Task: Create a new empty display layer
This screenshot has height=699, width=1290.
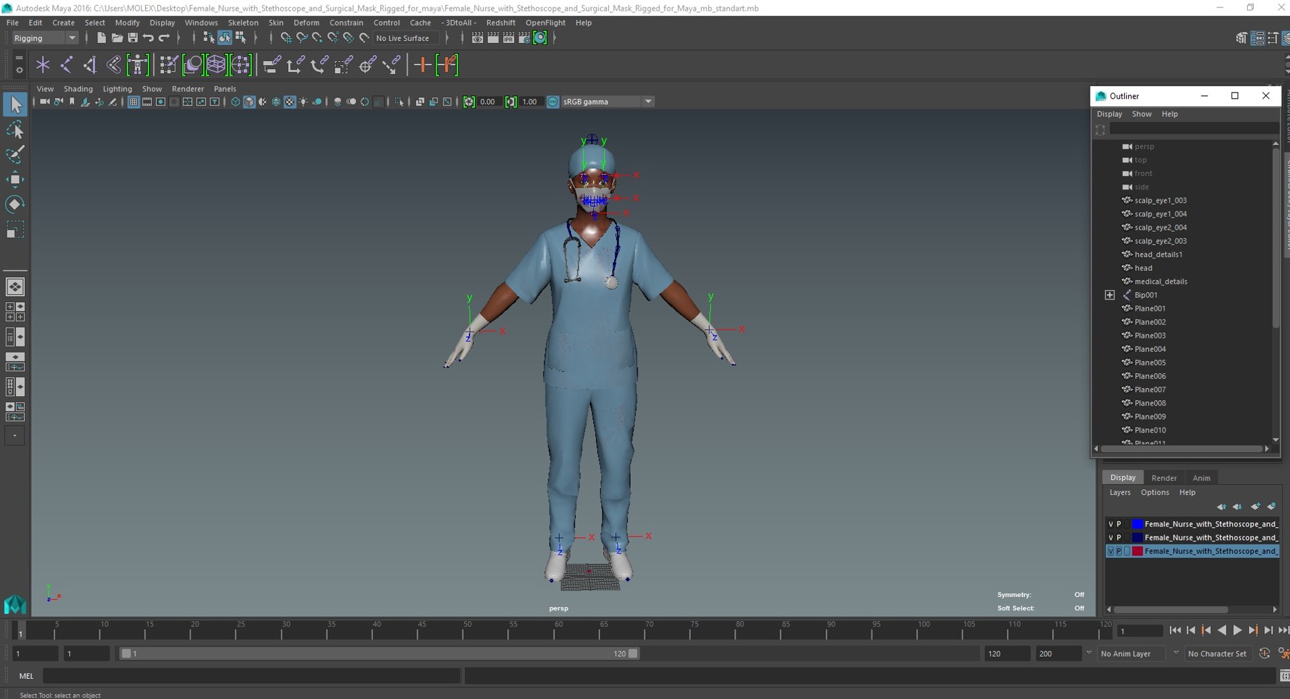Action: [x=1255, y=506]
